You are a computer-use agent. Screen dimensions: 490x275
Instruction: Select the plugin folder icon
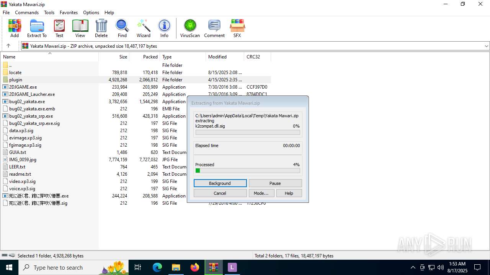pos(5,79)
